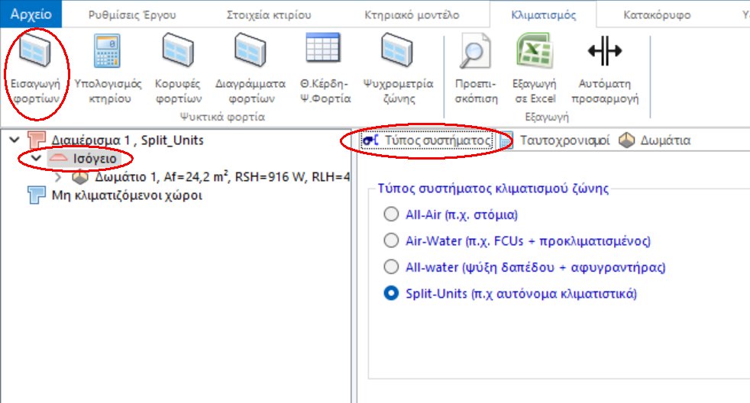Viewport: 750px width, 403px height.
Task: Choose the All-water radio option
Action: tap(391, 267)
